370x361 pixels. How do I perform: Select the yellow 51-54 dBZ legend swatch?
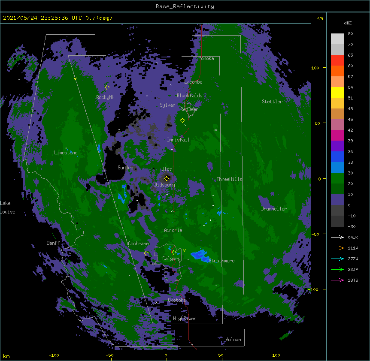337,92
